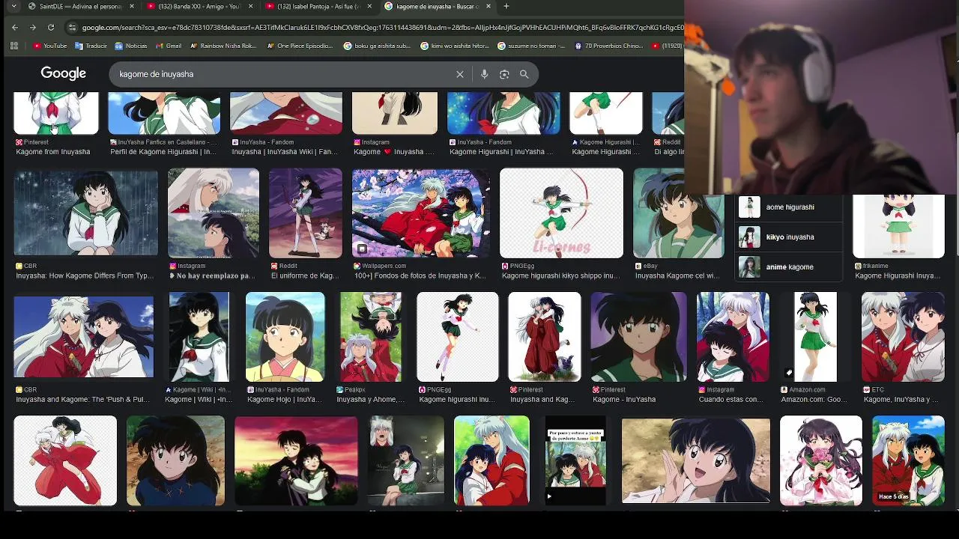The height and width of the screenshot is (539, 959).
Task: Open Fandom 'Kagome Hojo' image
Action: tap(285, 337)
